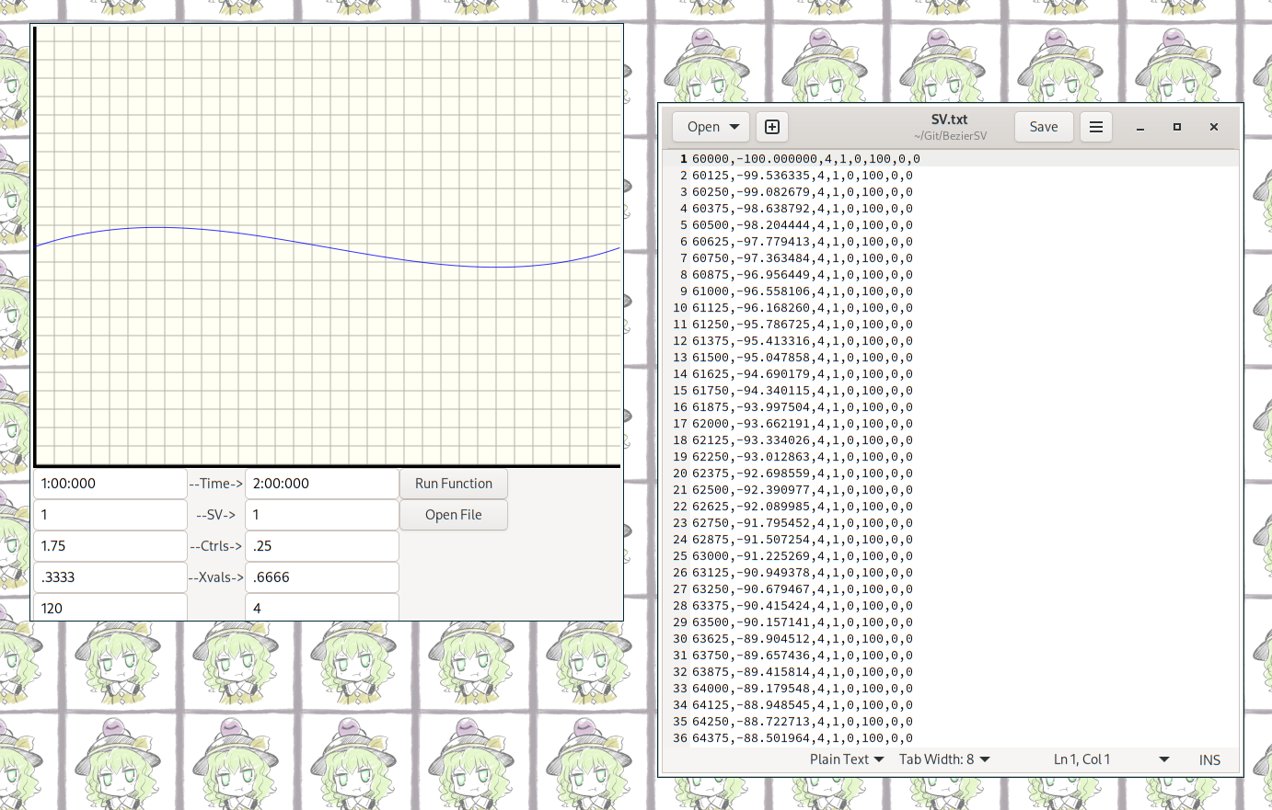Click line 1 text starting 60000,-100.000000
Image resolution: width=1272 pixels, height=810 pixels.
pyautogui.click(x=806, y=159)
